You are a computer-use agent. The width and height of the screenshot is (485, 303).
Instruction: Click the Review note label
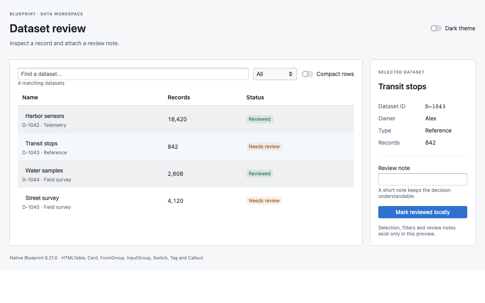tap(394, 168)
